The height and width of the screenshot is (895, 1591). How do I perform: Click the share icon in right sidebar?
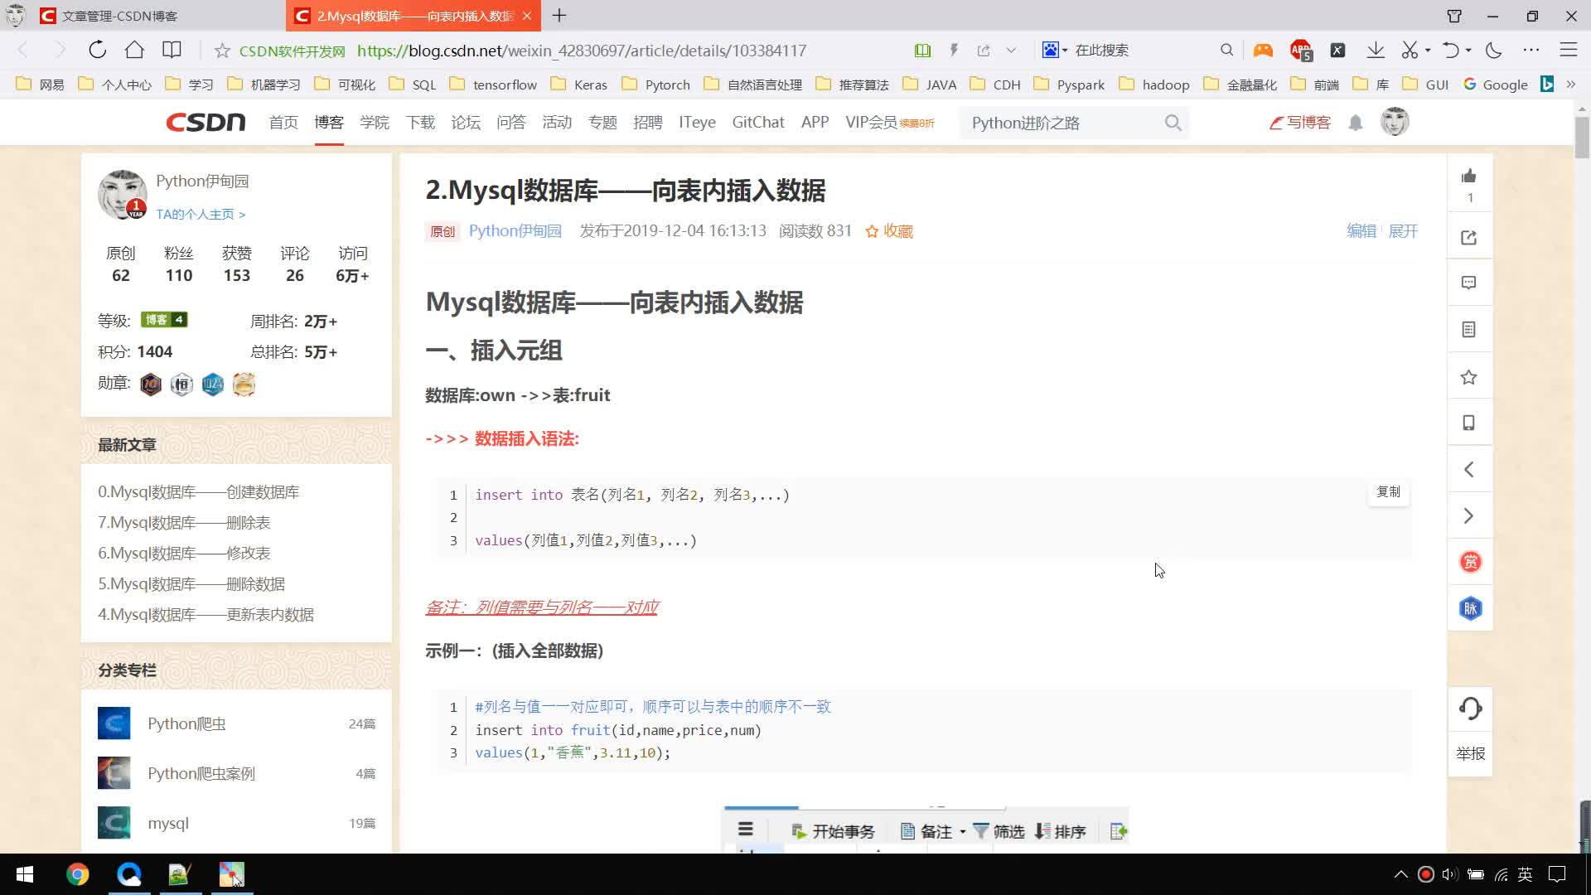click(x=1469, y=238)
